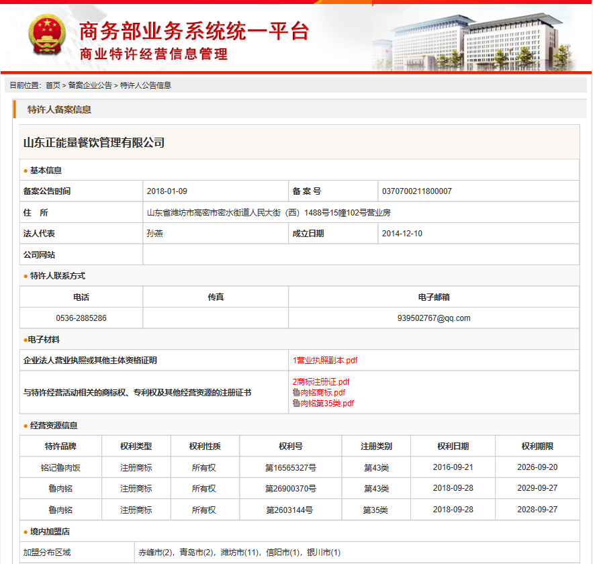The width and height of the screenshot is (593, 564).
Task: Click the 特许品牌 column header
Action: click(60, 446)
